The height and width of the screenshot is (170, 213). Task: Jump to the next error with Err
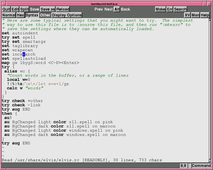[170, 9]
